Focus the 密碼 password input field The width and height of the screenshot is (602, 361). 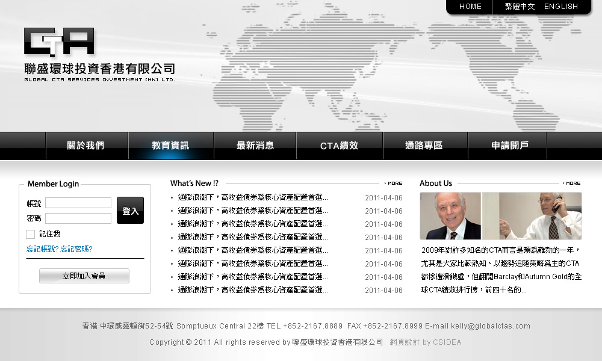point(78,218)
